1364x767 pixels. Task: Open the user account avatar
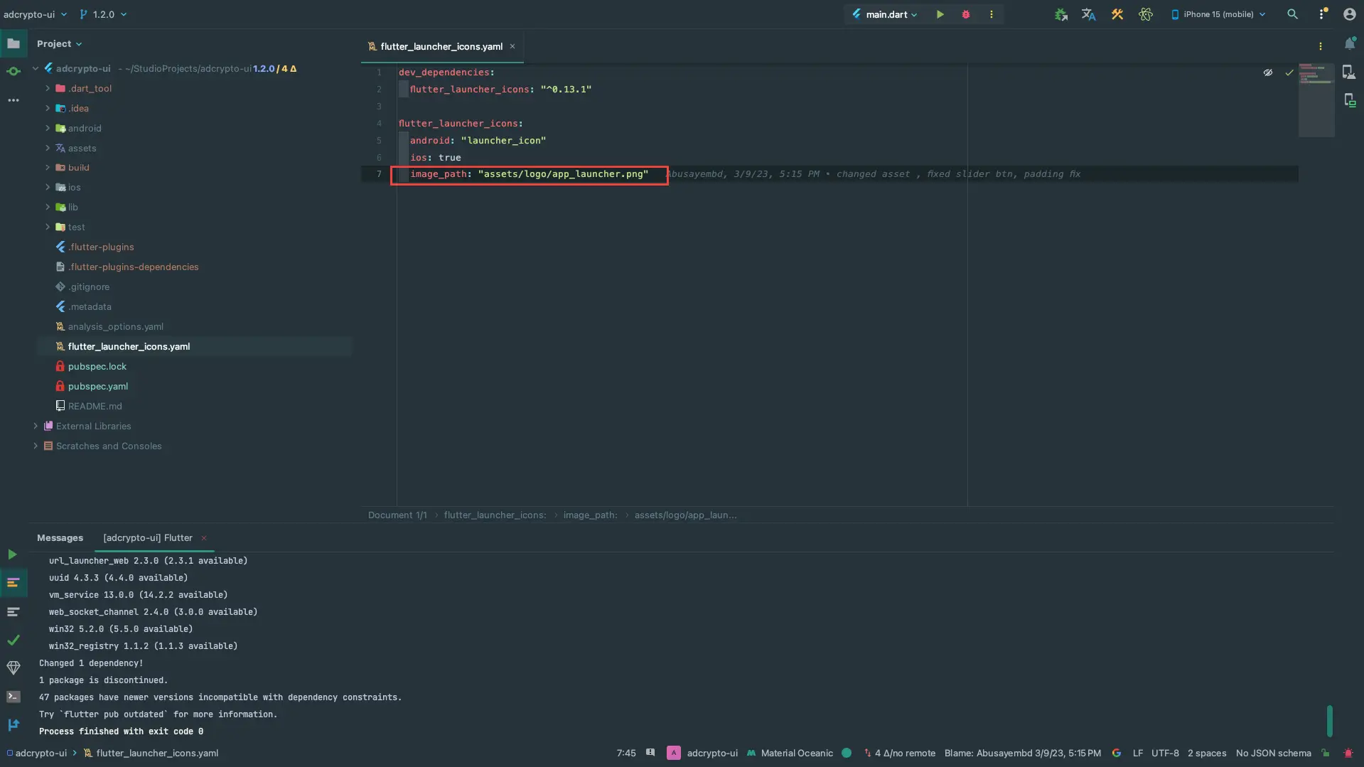[1349, 14]
